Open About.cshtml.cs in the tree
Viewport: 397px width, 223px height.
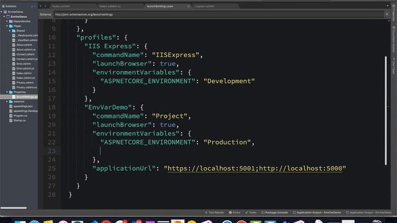26,50
